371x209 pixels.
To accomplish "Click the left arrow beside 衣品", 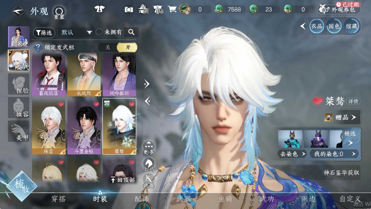I will [x=303, y=26].
